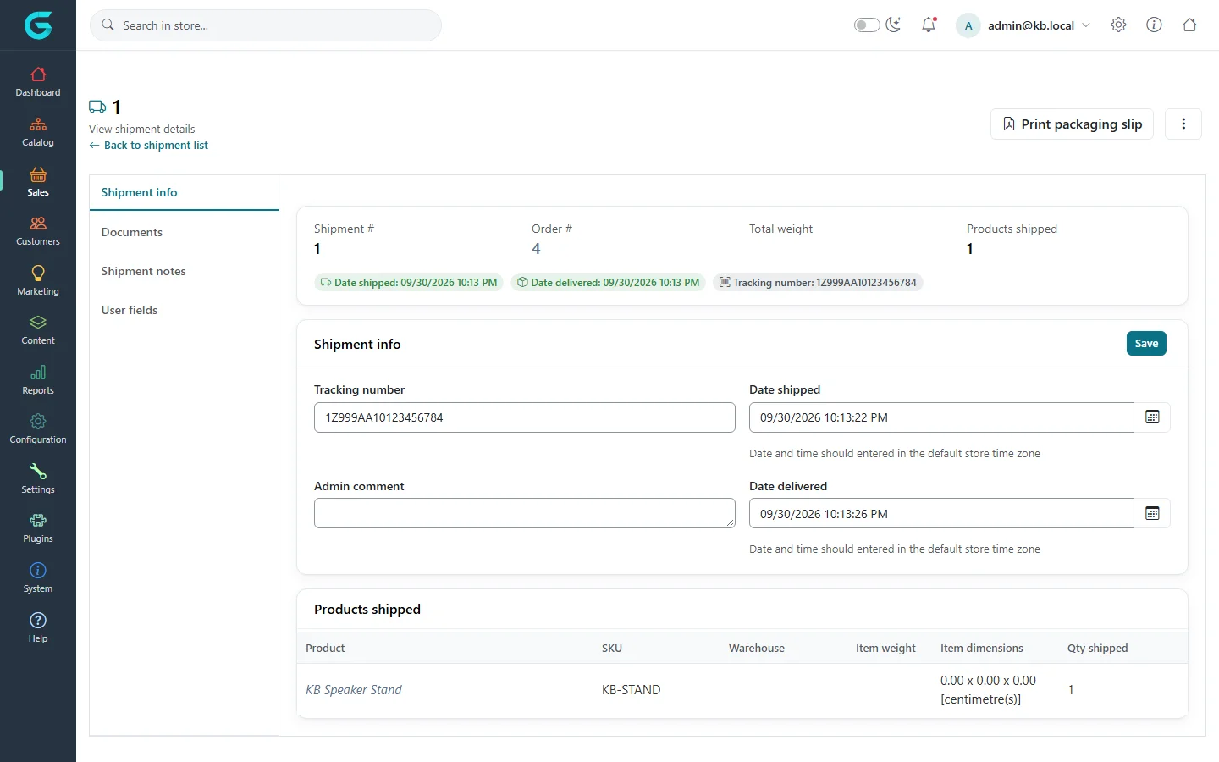Click the green Date shipped badge

pos(409,283)
